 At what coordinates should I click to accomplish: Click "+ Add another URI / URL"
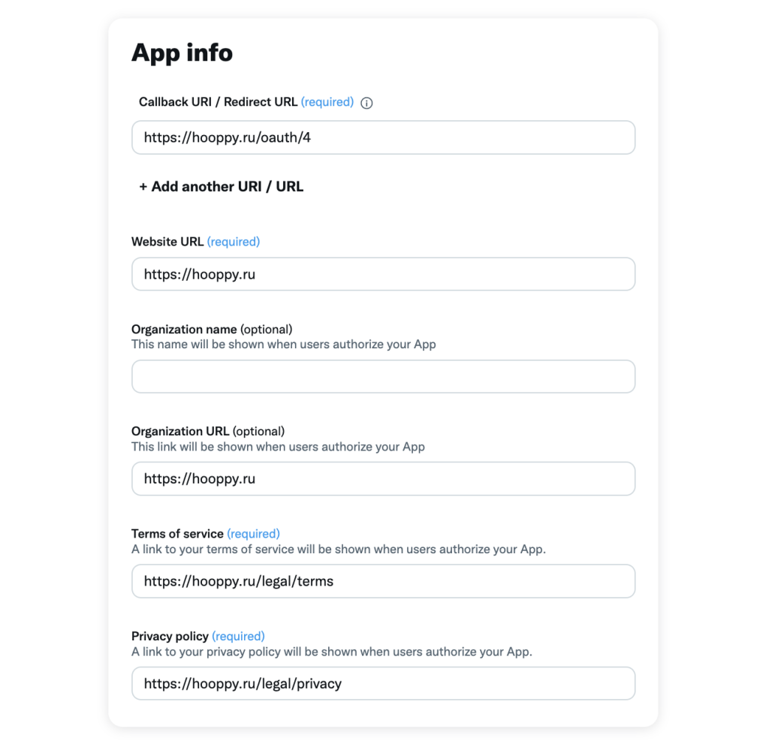[222, 186]
